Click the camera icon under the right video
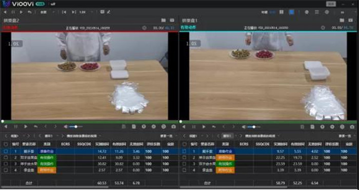This screenshot has width=359, height=190. [352, 127]
